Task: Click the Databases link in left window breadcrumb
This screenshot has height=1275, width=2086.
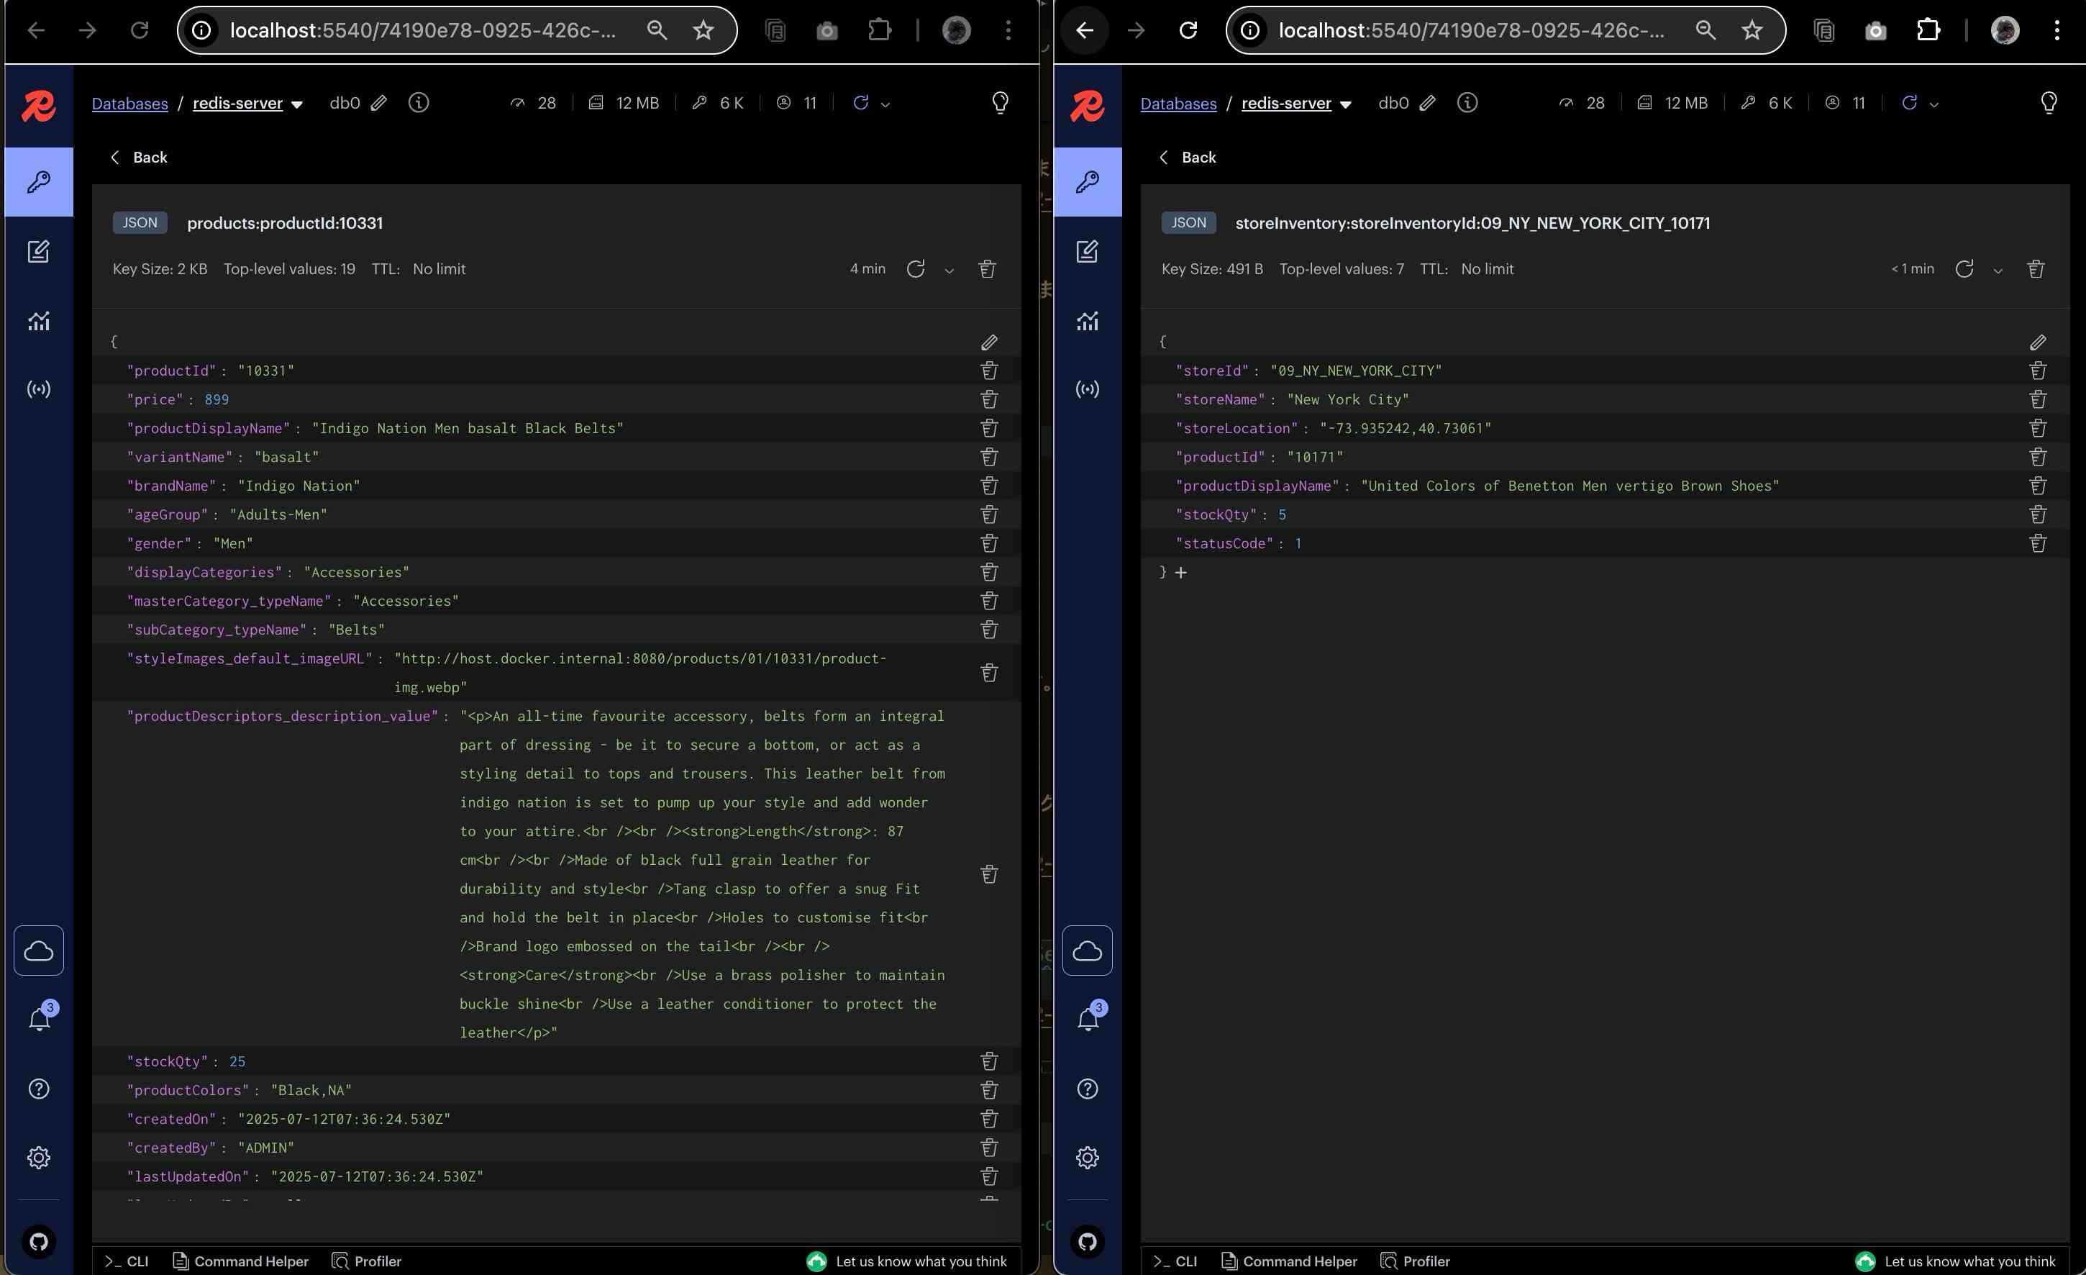Action: click(x=129, y=104)
